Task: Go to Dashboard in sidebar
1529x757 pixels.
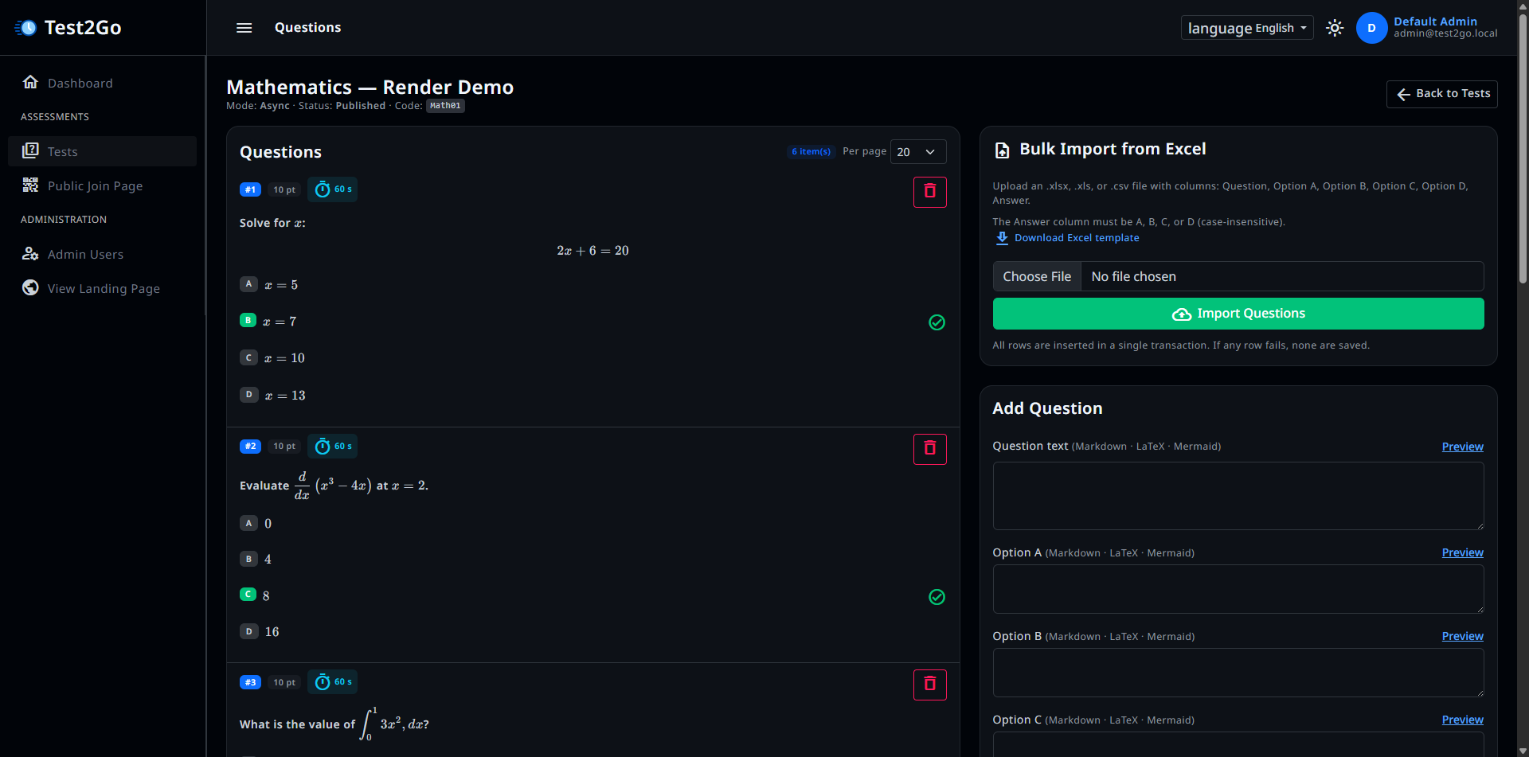Action: tap(102, 83)
